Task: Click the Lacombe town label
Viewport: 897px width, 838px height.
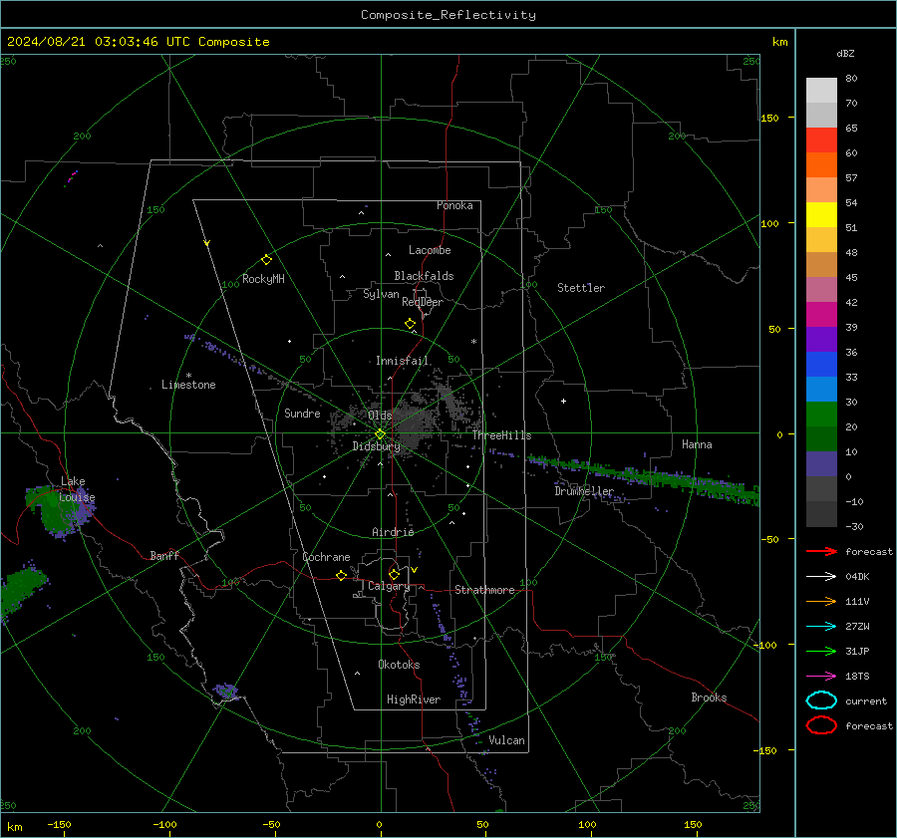Action: (x=430, y=250)
